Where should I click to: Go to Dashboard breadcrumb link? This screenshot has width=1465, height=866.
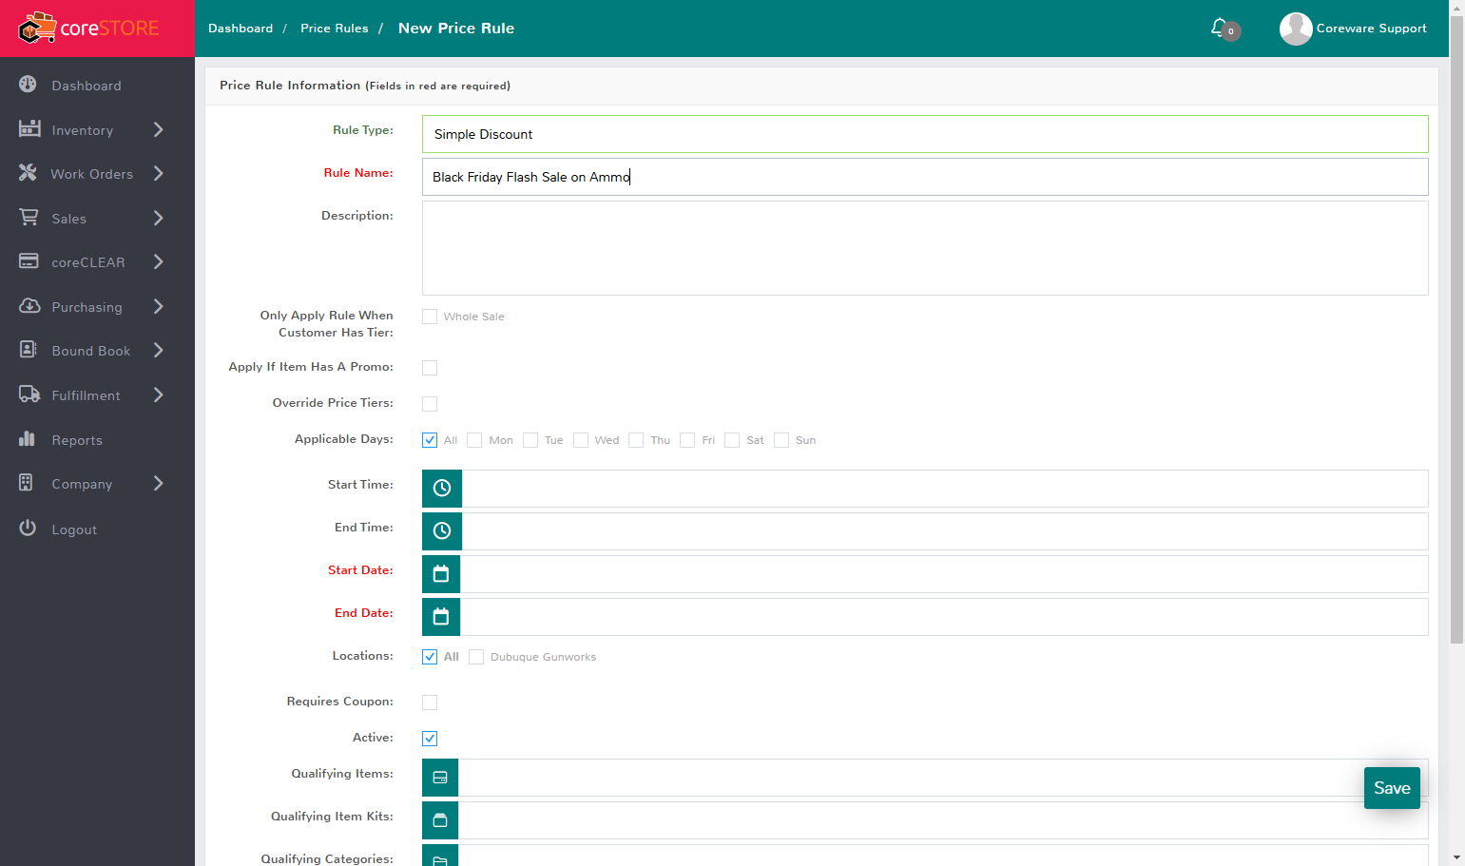point(241,29)
